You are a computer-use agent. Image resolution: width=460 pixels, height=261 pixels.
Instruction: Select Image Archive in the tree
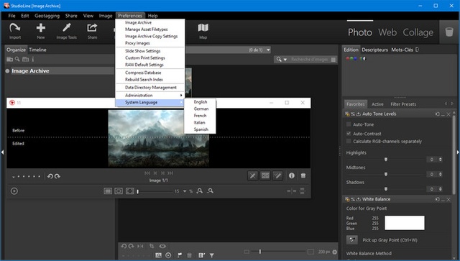(x=30, y=70)
